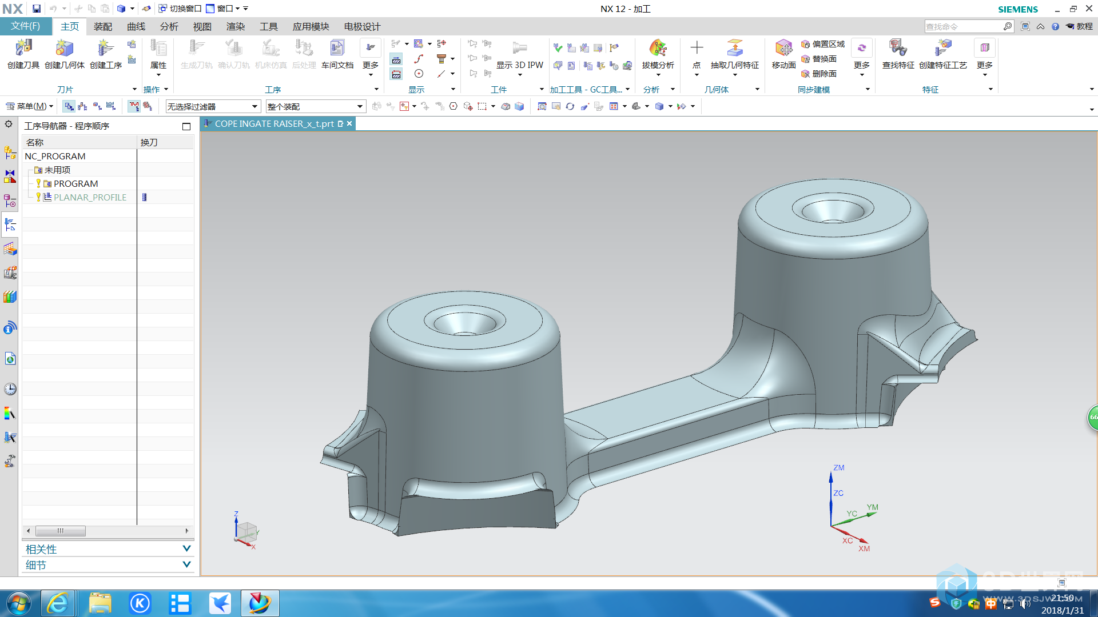The width and height of the screenshot is (1098, 617).
Task: Open Internet Explorer from the taskbar
Action: pyautogui.click(x=58, y=603)
